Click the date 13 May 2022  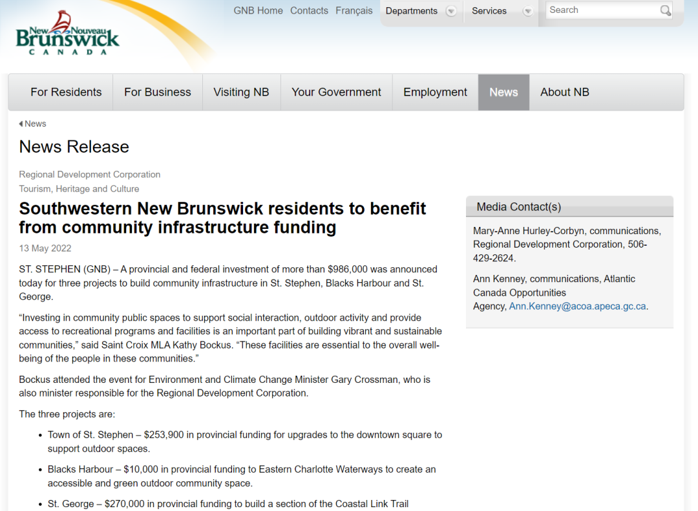tap(45, 248)
